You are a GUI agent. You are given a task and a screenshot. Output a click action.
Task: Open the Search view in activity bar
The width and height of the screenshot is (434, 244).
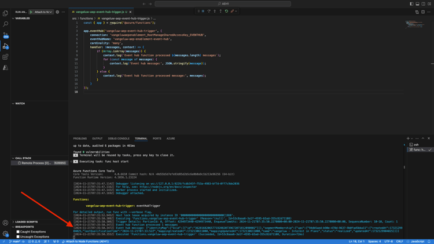6,24
